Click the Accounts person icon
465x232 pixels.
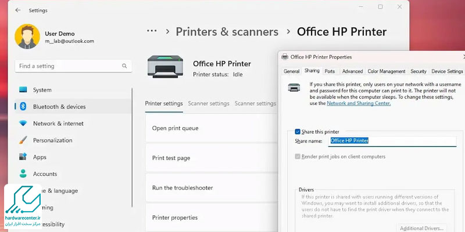coord(23,173)
